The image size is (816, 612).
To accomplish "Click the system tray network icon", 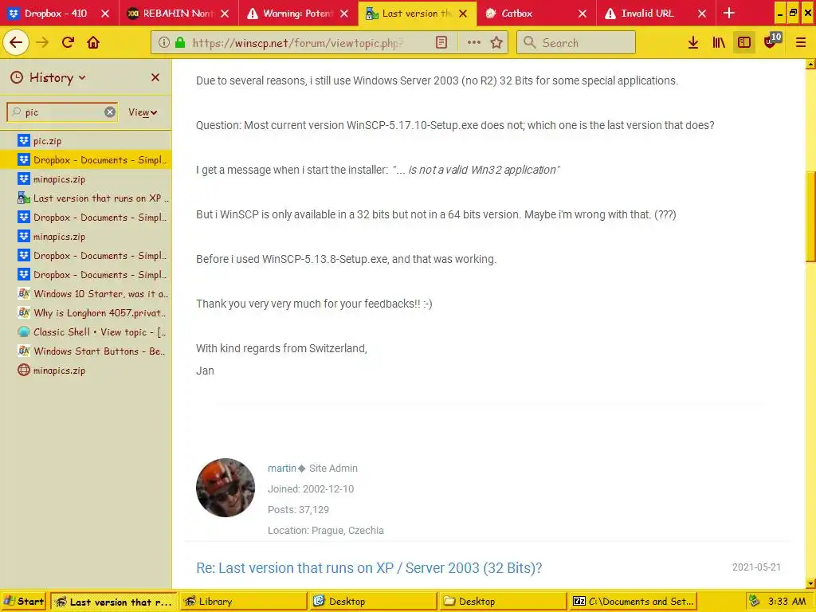I will pyautogui.click(x=754, y=602).
